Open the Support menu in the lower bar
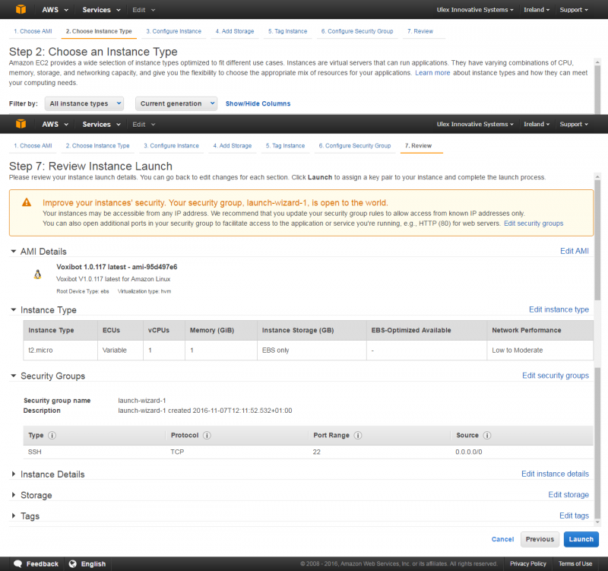This screenshot has height=571, width=608. 574,124
